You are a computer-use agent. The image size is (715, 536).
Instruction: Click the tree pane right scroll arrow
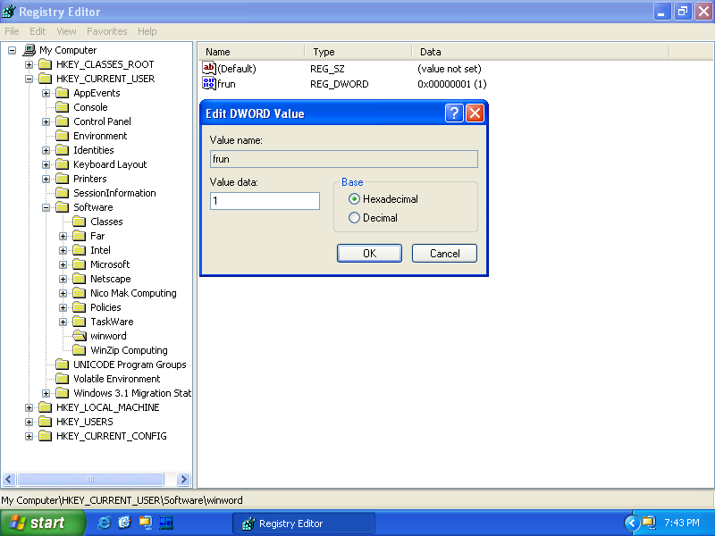pyautogui.click(x=183, y=479)
